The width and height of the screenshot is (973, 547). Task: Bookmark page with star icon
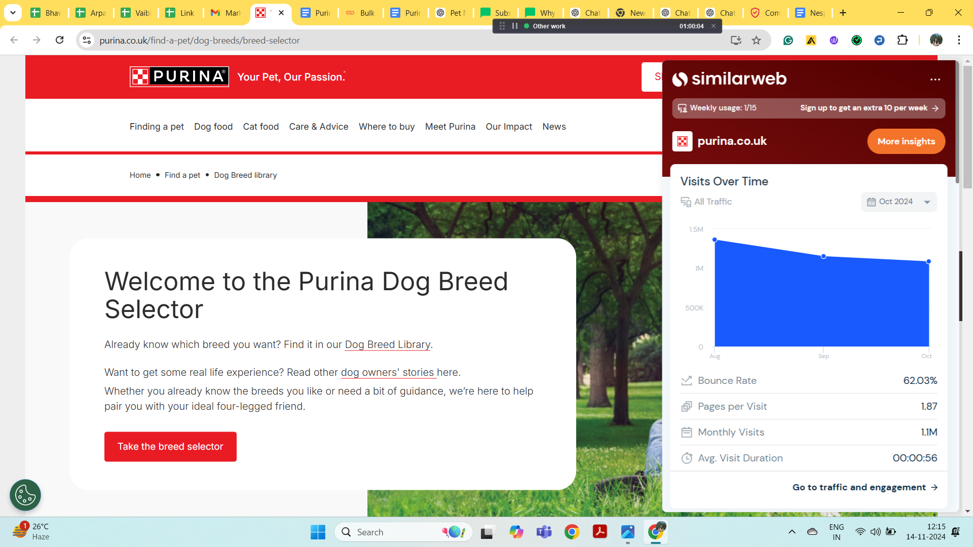point(756,41)
